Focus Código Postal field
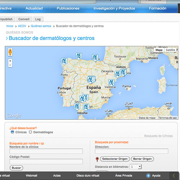This screenshot has height=180, width=180. (x=46, y=161)
